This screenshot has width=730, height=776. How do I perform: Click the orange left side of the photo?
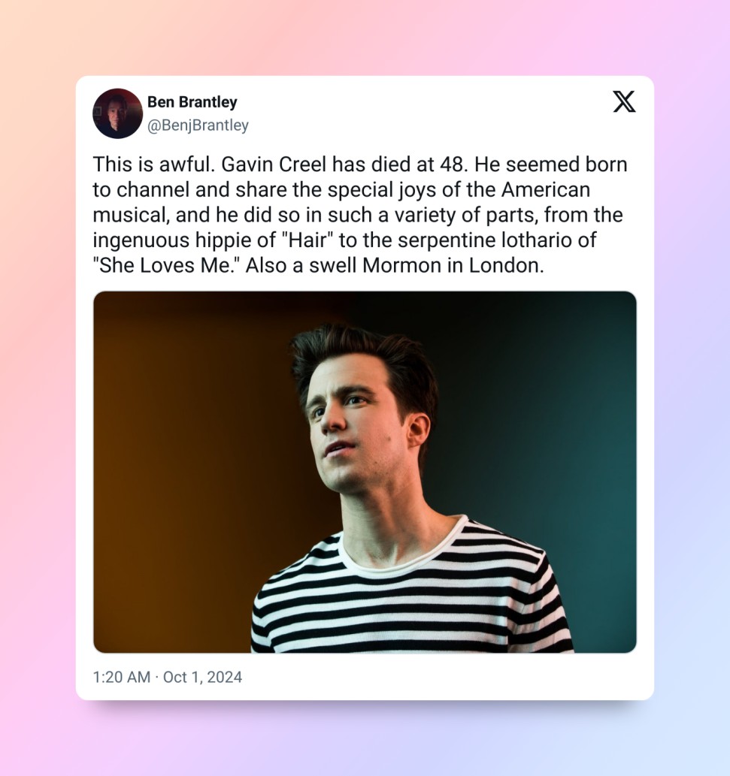174,470
